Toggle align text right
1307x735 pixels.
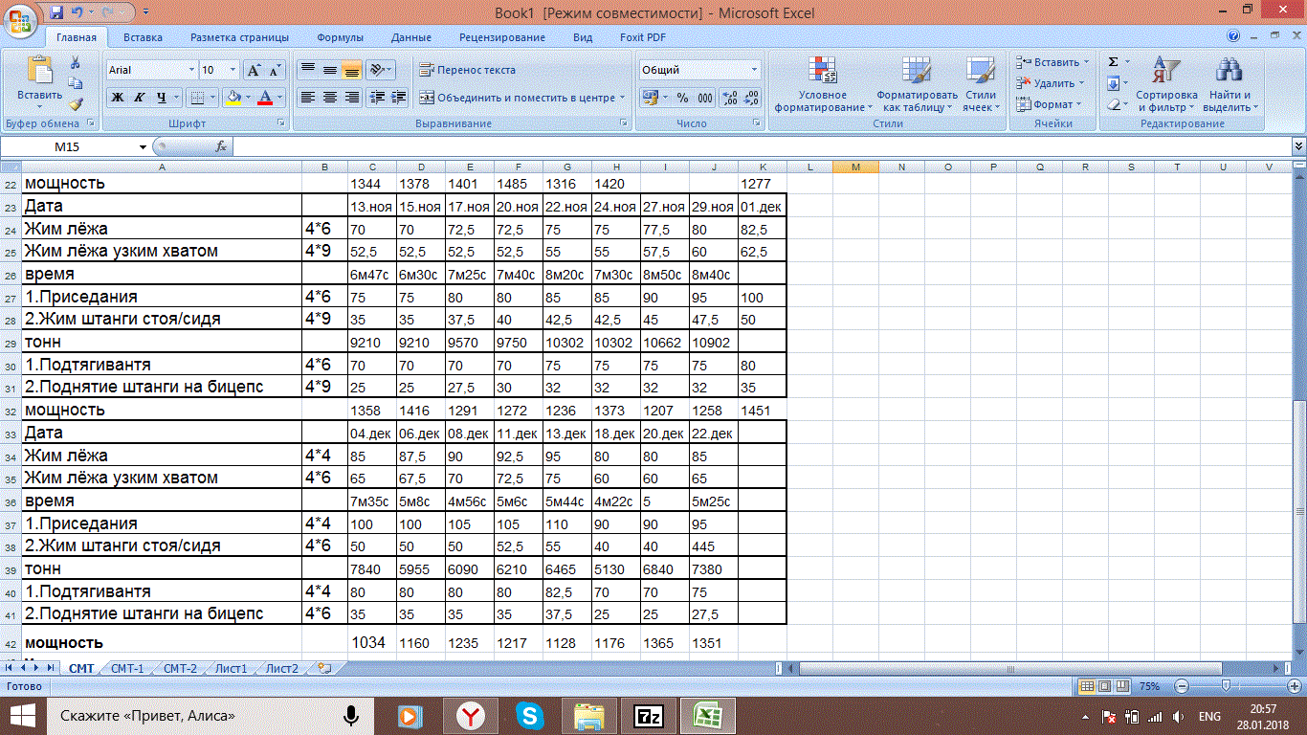click(x=351, y=98)
